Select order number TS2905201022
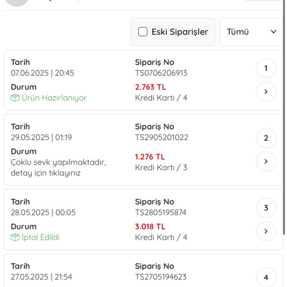287x287 pixels. coord(161,138)
